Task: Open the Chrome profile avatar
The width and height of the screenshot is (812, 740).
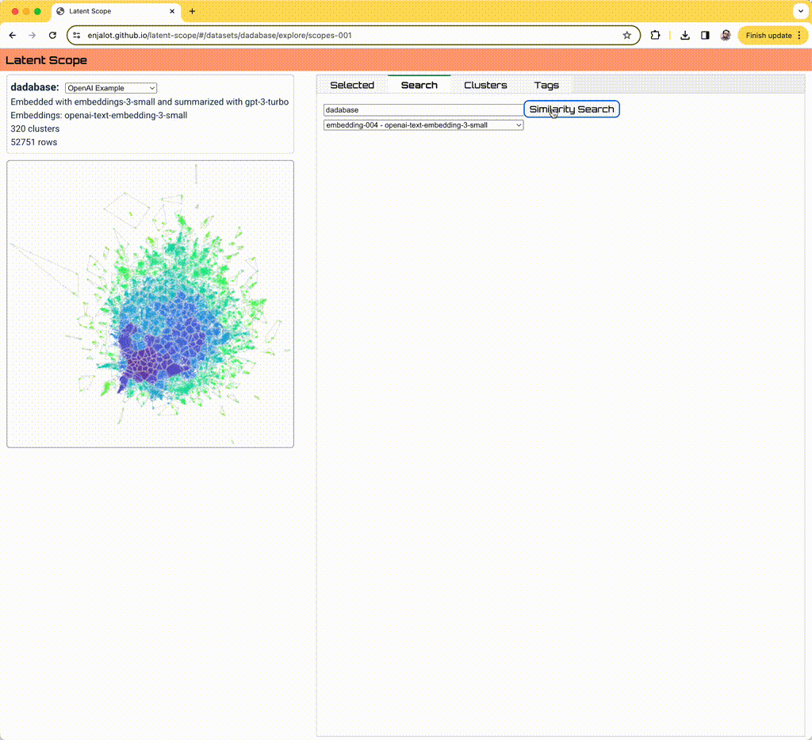Action: 726,35
